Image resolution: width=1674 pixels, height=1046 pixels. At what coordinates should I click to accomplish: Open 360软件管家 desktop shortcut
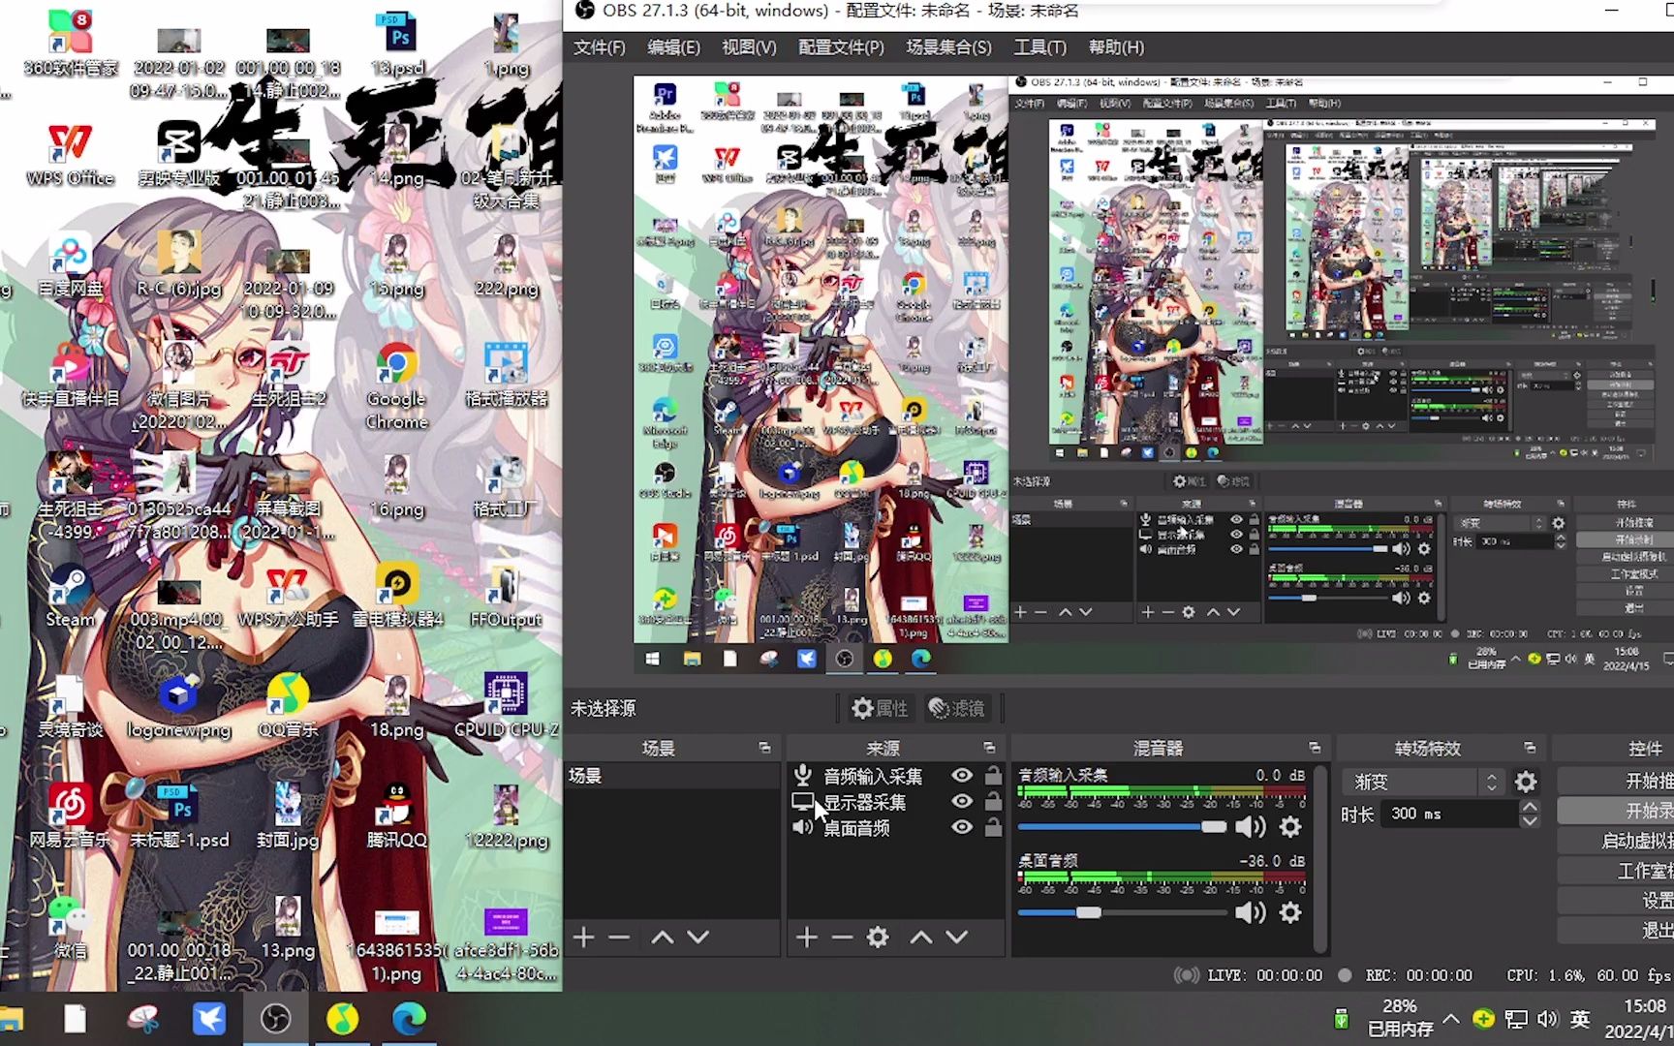click(70, 45)
